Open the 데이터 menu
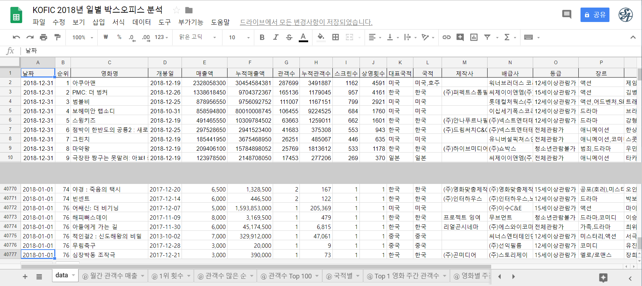Screen dimensions: 642x286 pos(141,22)
